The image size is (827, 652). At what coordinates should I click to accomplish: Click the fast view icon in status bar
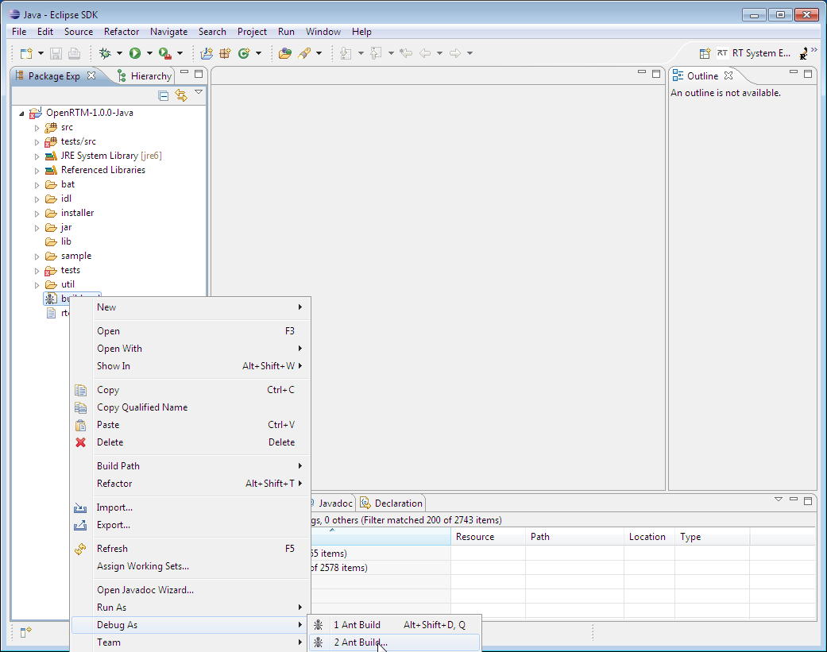pos(25,632)
